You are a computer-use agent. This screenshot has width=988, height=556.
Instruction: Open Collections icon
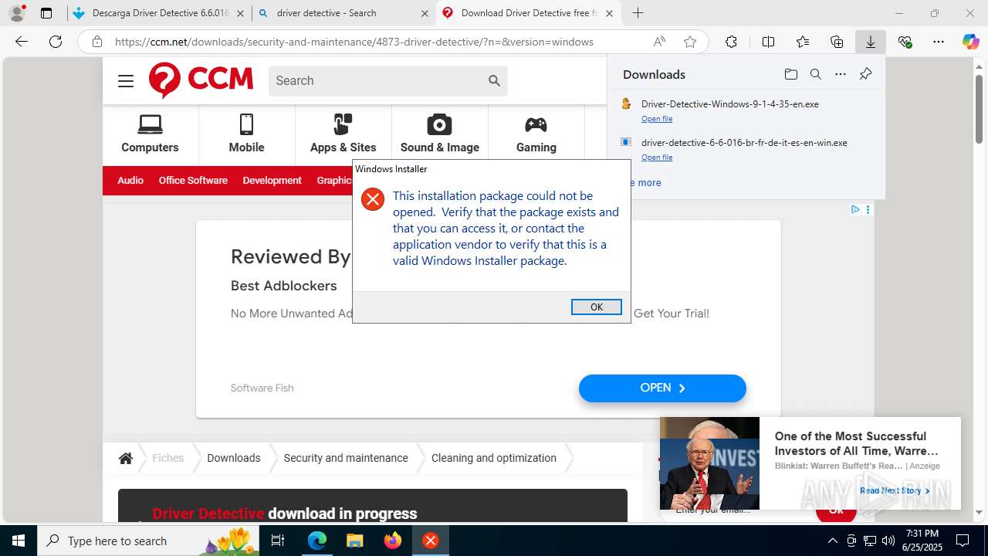[x=837, y=42]
